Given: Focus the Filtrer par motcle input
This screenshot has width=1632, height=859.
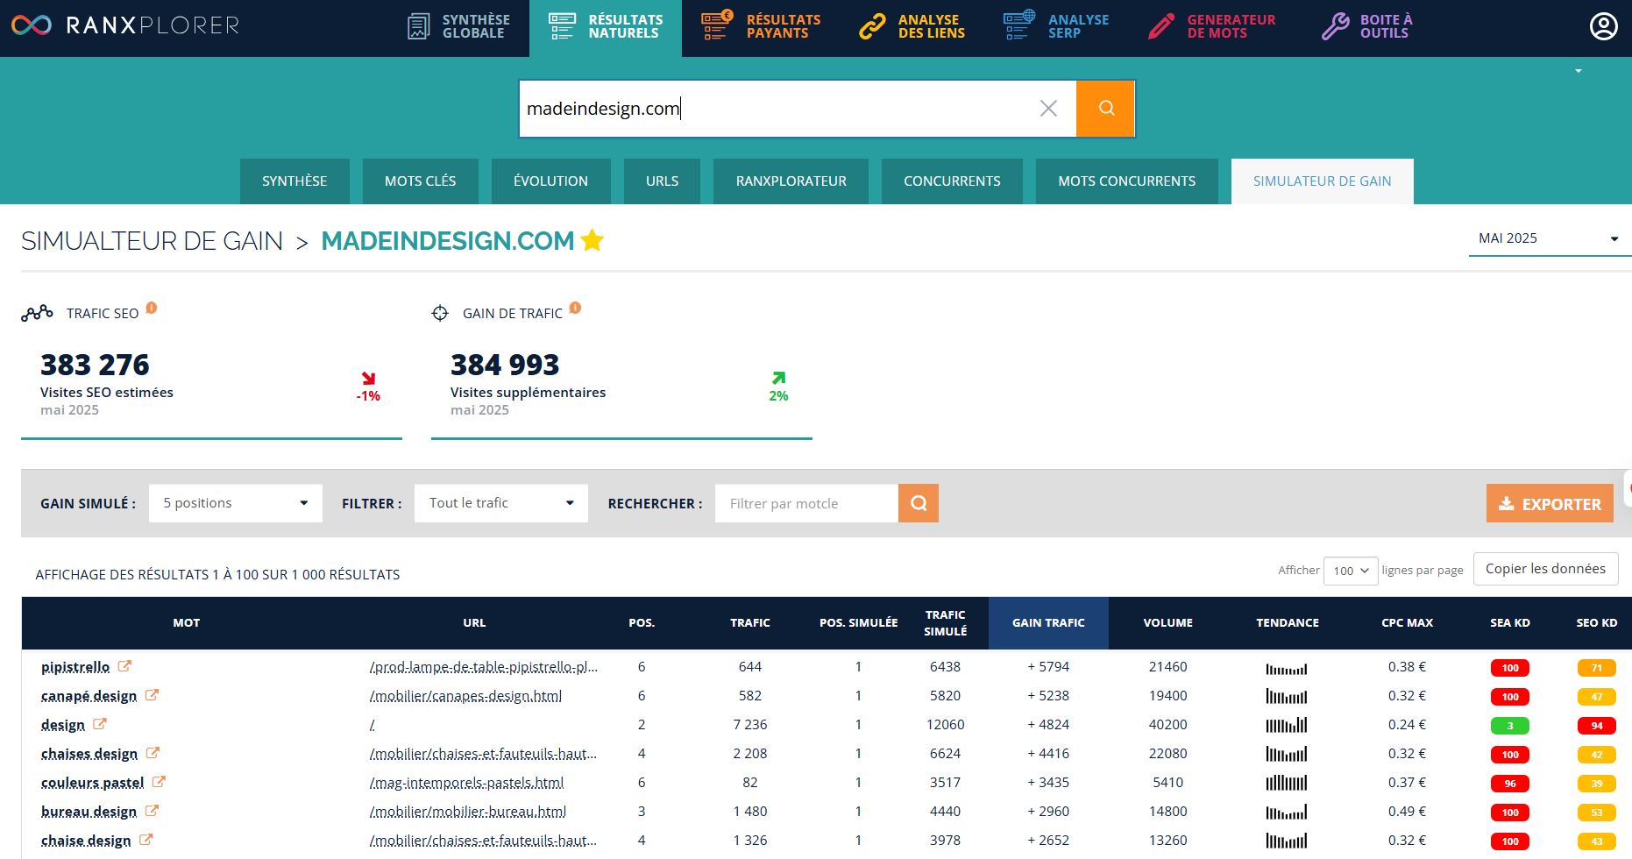Looking at the screenshot, I should tap(806, 503).
